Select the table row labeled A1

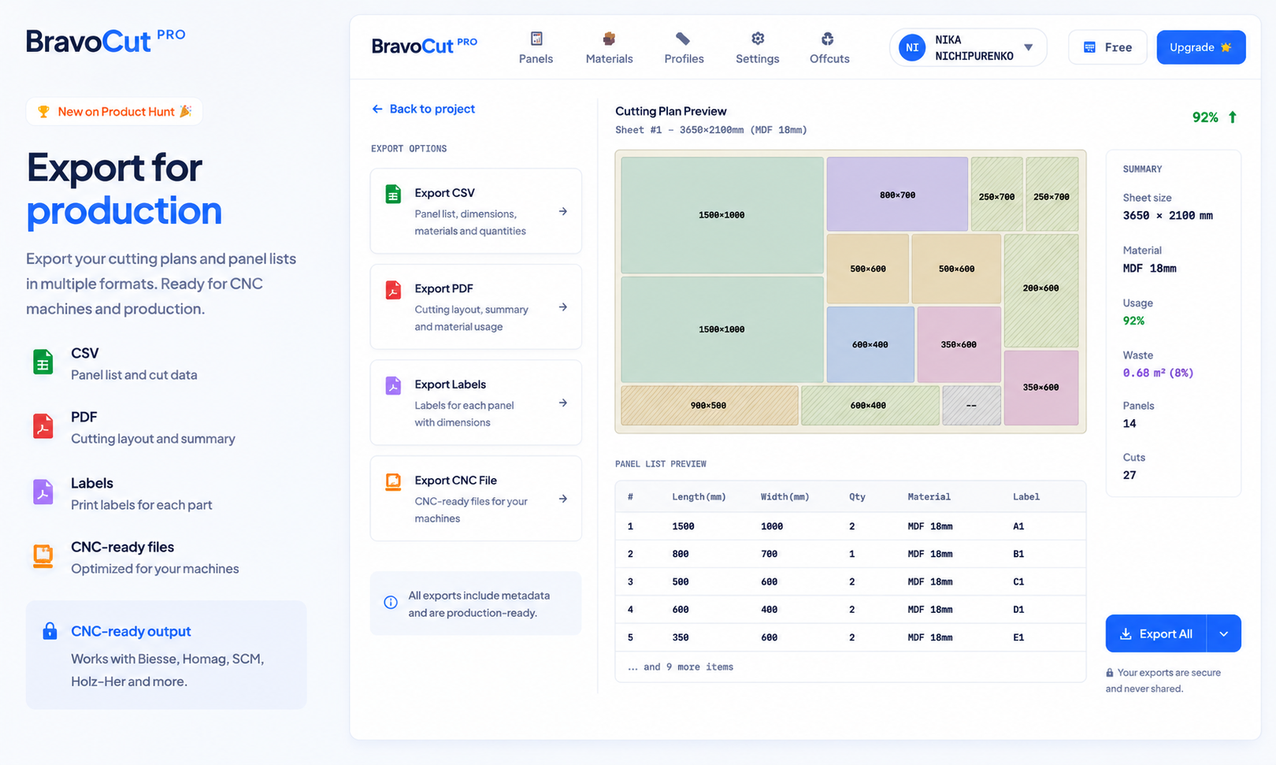pos(850,526)
